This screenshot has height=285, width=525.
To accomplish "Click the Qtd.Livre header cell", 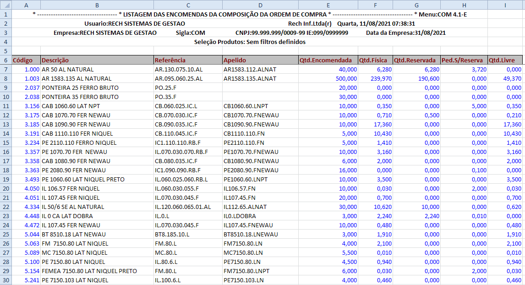I will click(505, 60).
